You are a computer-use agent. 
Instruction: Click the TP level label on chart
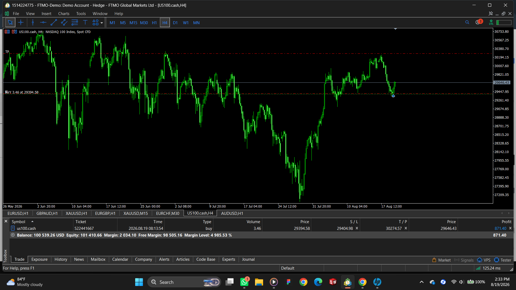click(7, 52)
